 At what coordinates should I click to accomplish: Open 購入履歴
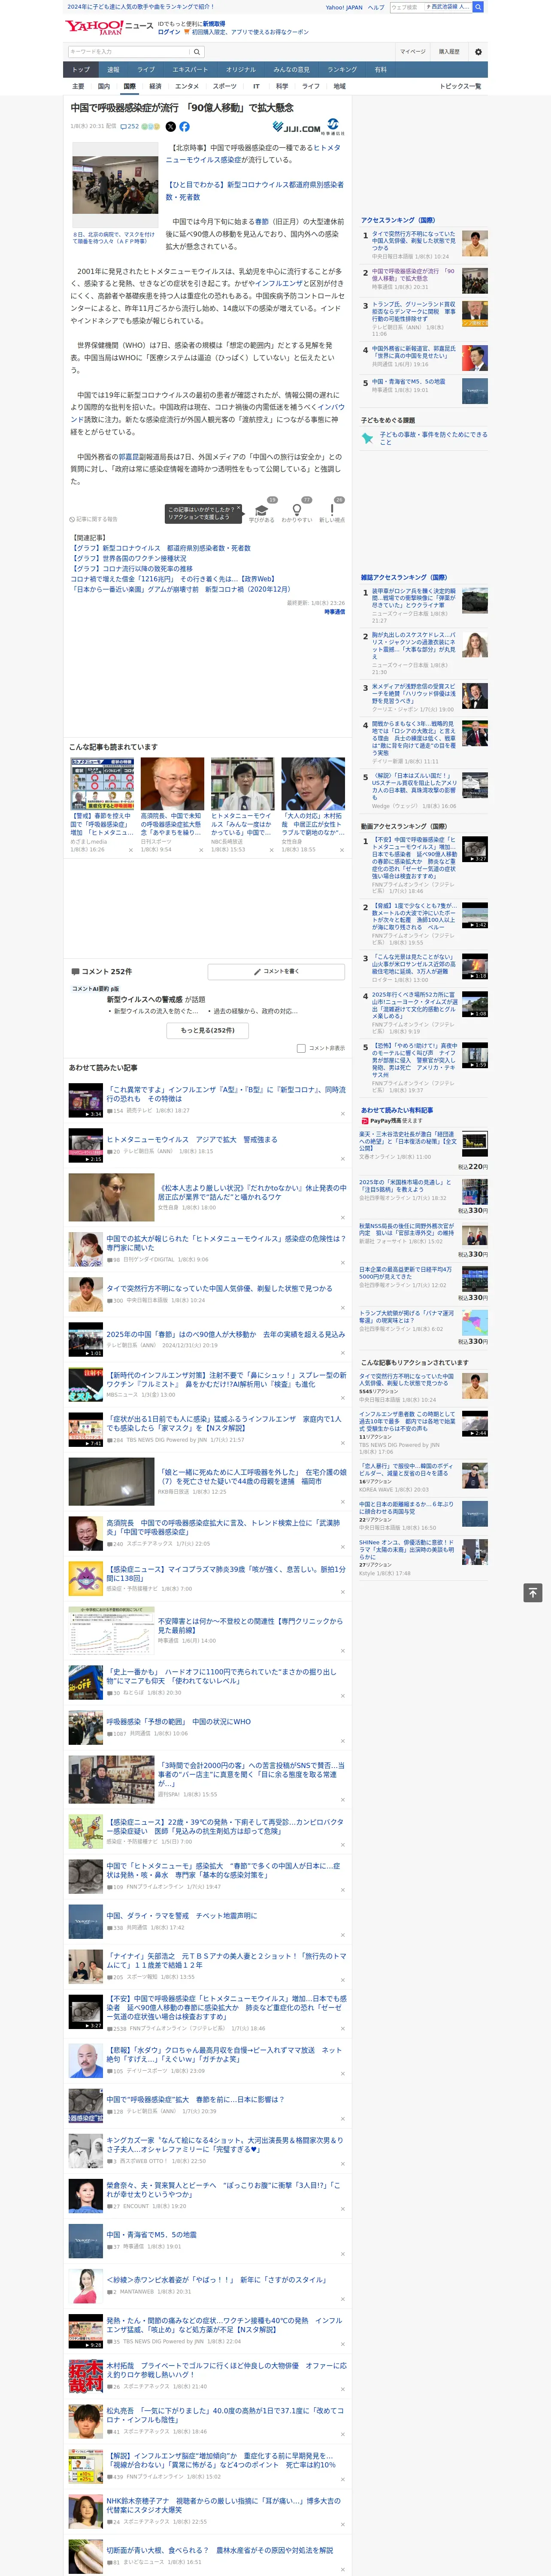point(449,51)
